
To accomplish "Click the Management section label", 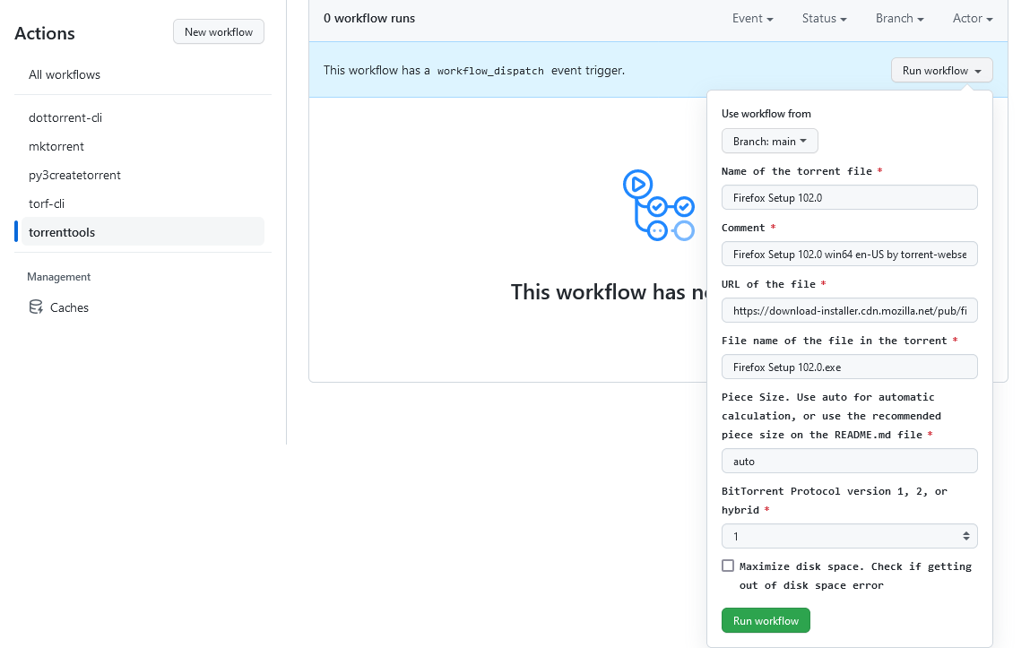I will point(58,277).
